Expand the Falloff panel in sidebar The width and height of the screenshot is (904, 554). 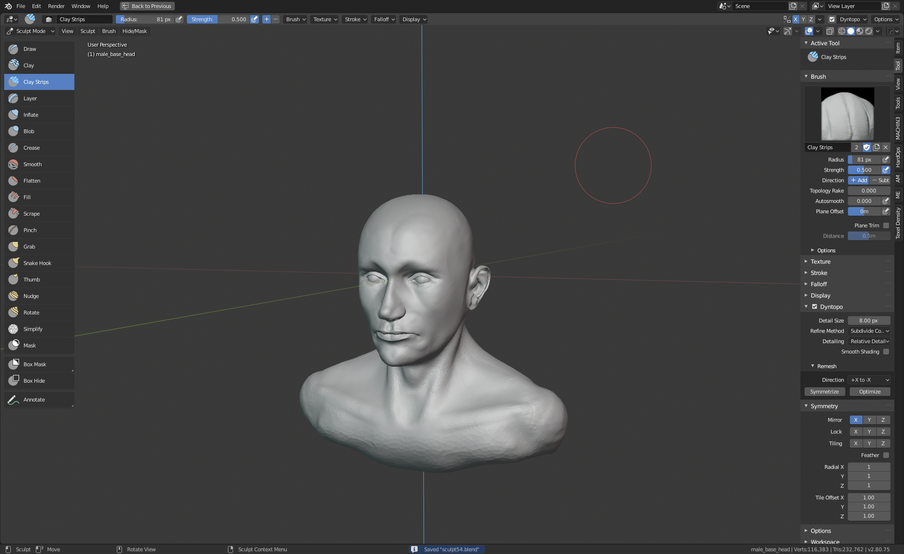point(819,284)
